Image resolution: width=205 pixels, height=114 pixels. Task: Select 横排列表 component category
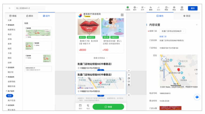[x=11, y=86]
